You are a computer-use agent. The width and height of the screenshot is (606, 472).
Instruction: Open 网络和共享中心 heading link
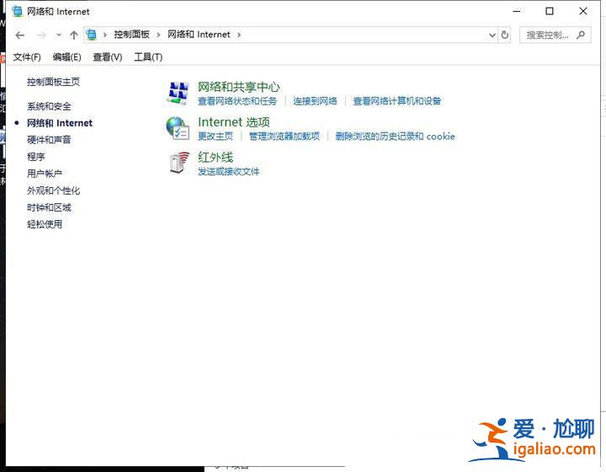click(x=238, y=87)
